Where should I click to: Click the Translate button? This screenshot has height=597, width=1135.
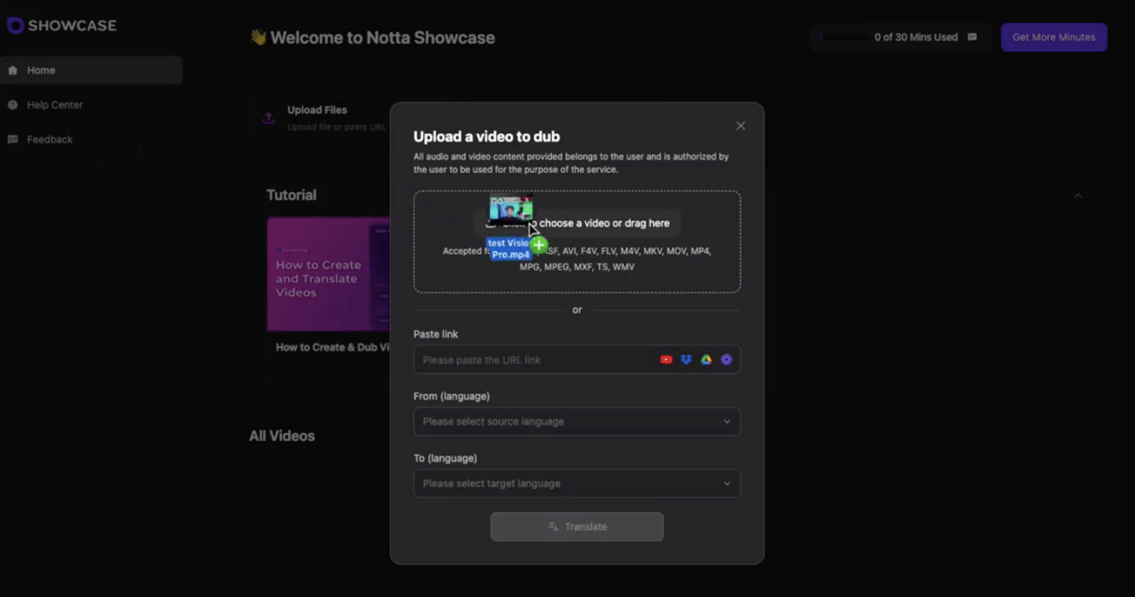pyautogui.click(x=577, y=527)
